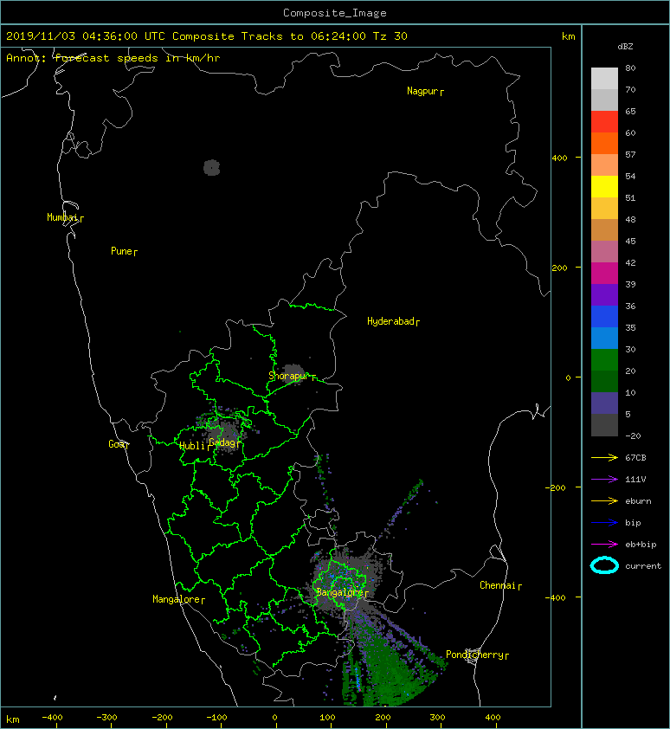This screenshot has width=670, height=729.
Task: Click the 111V purple arrow legend icon
Action: (x=604, y=480)
